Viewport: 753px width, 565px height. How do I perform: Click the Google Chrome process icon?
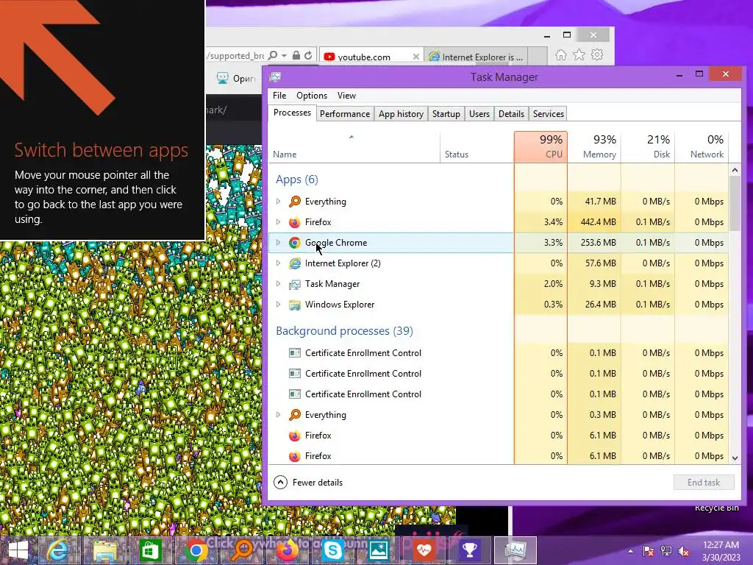pos(295,243)
